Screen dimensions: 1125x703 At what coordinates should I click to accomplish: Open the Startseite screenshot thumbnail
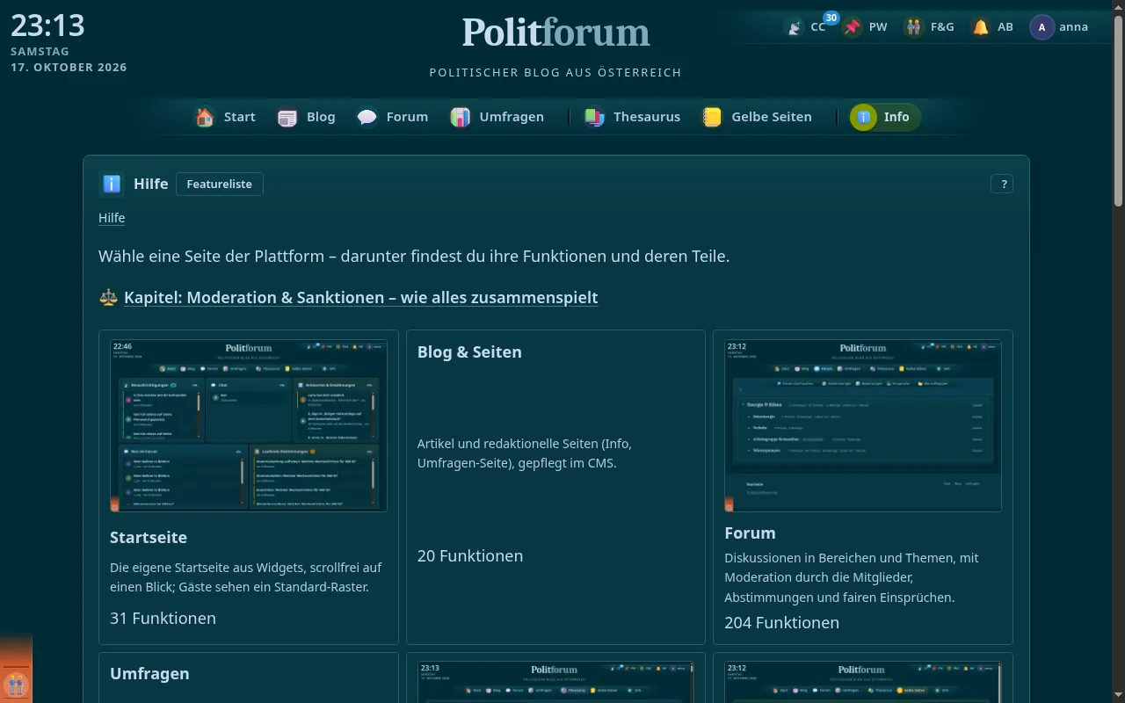(249, 425)
